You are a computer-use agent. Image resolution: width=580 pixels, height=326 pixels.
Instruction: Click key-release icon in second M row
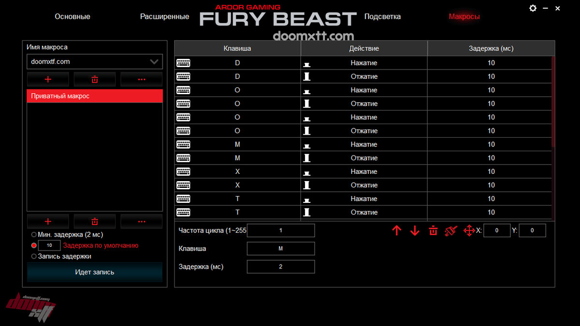(306, 158)
